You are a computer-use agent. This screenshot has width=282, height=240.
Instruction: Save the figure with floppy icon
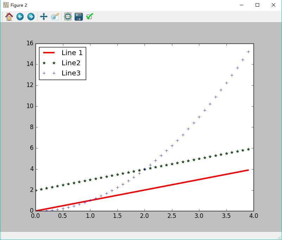coord(79,17)
